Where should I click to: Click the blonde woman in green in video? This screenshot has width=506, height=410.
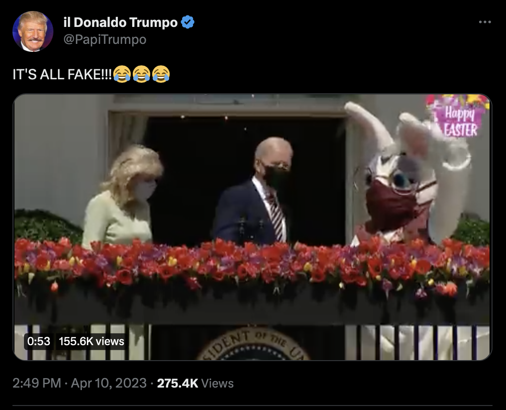[x=123, y=197]
